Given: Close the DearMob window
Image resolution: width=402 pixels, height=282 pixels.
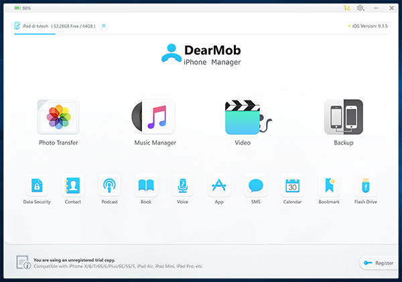Looking at the screenshot, I should click(x=392, y=8).
